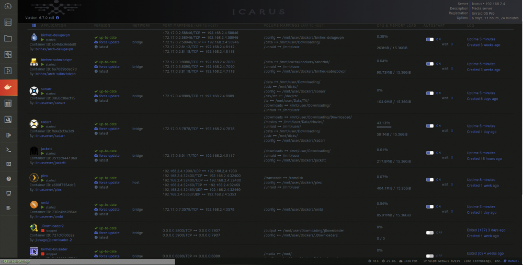Click the Help question-mark icon in sidebar
The image size is (523, 265).
tap(9, 179)
